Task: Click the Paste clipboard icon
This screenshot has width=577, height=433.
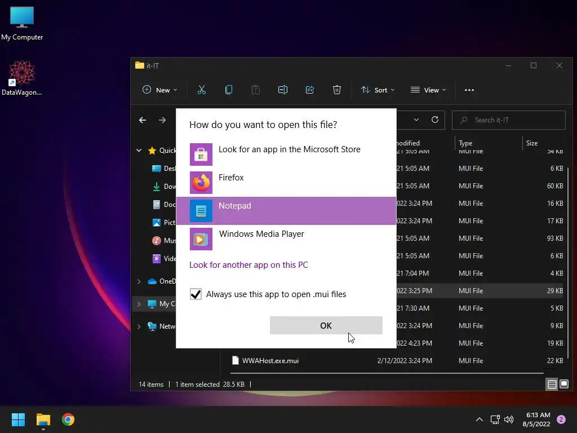Action: (256, 90)
